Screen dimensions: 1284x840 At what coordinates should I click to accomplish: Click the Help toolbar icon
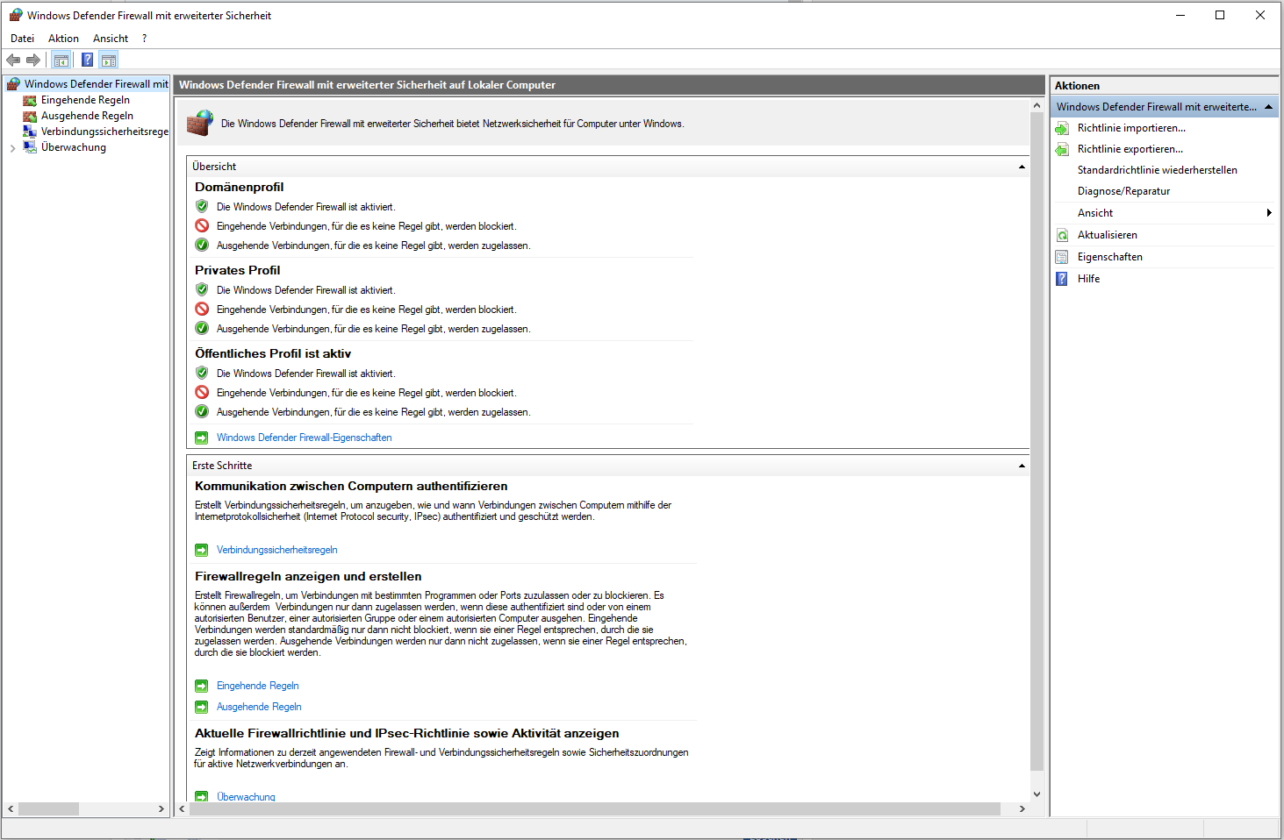pos(86,60)
